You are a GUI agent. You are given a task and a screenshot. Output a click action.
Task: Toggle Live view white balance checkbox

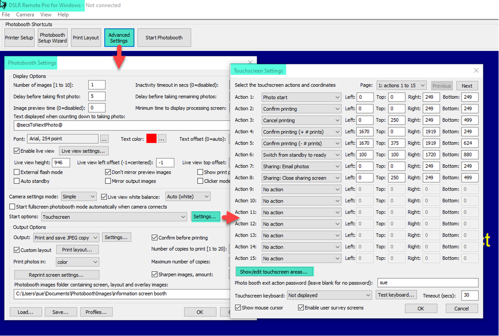tap(104, 196)
